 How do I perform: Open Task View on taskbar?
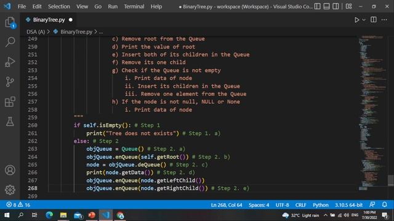(x=34, y=215)
